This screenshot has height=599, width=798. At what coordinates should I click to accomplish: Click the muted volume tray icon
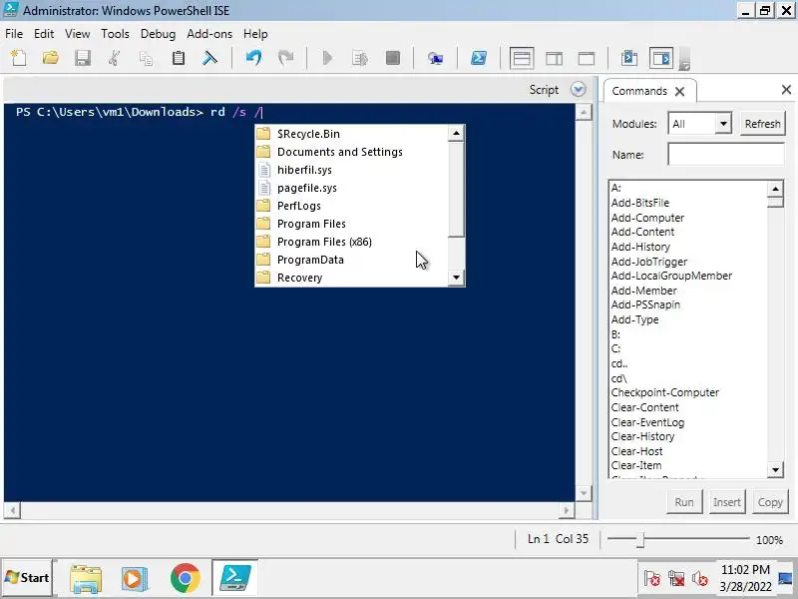tap(700, 578)
